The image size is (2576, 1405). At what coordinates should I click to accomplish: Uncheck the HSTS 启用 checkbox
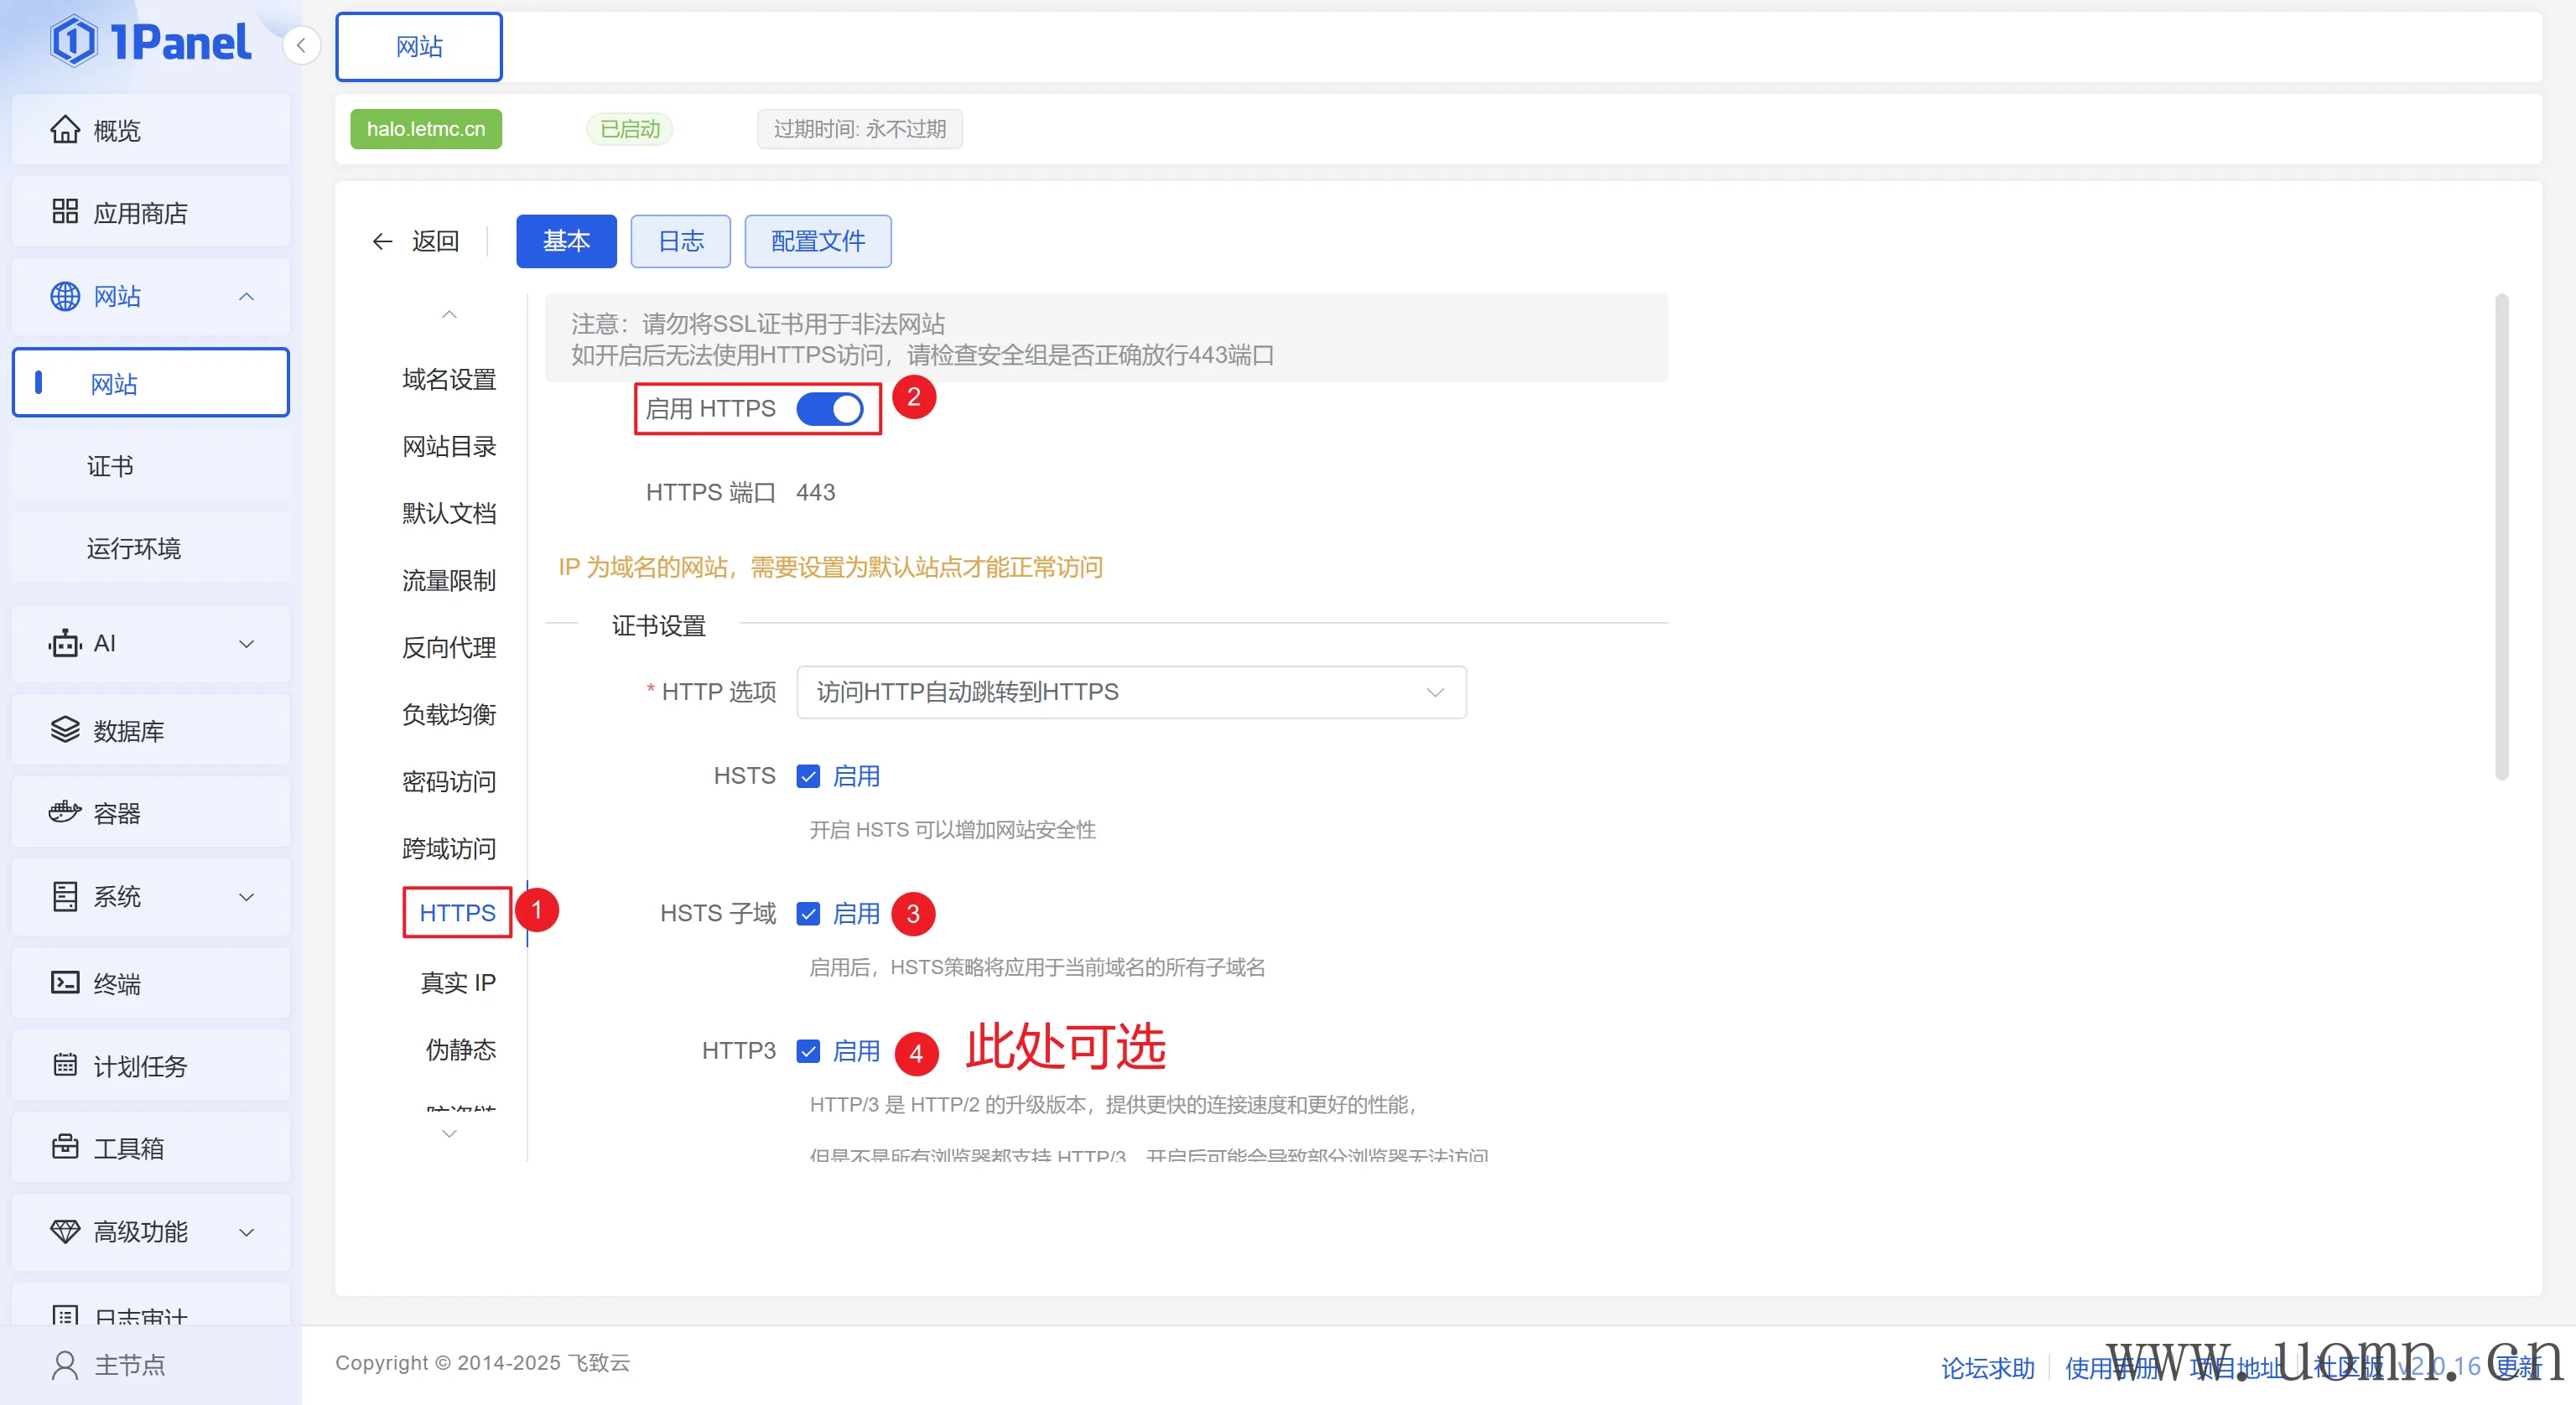[808, 776]
